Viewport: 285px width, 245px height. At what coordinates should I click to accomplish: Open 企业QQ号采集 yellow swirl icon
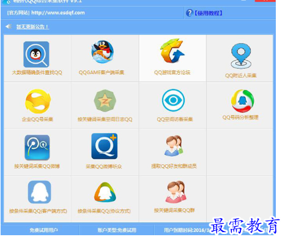[38, 101]
